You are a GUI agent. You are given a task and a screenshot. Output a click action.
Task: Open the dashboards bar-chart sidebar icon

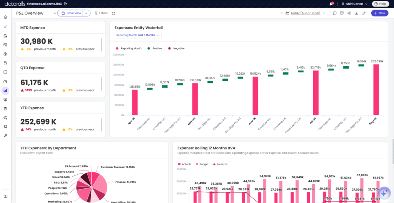coord(5,90)
